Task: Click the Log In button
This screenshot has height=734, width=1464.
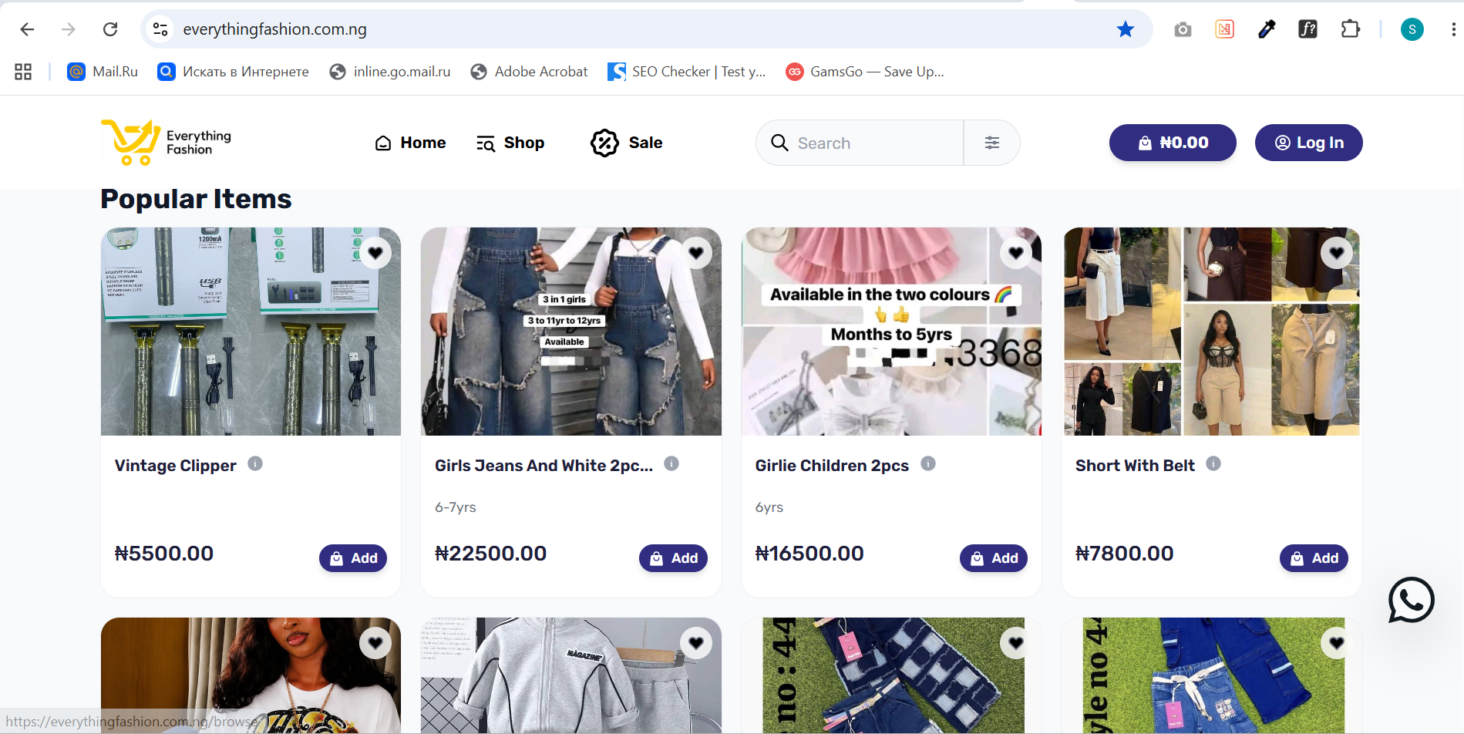Action: pyautogui.click(x=1309, y=143)
